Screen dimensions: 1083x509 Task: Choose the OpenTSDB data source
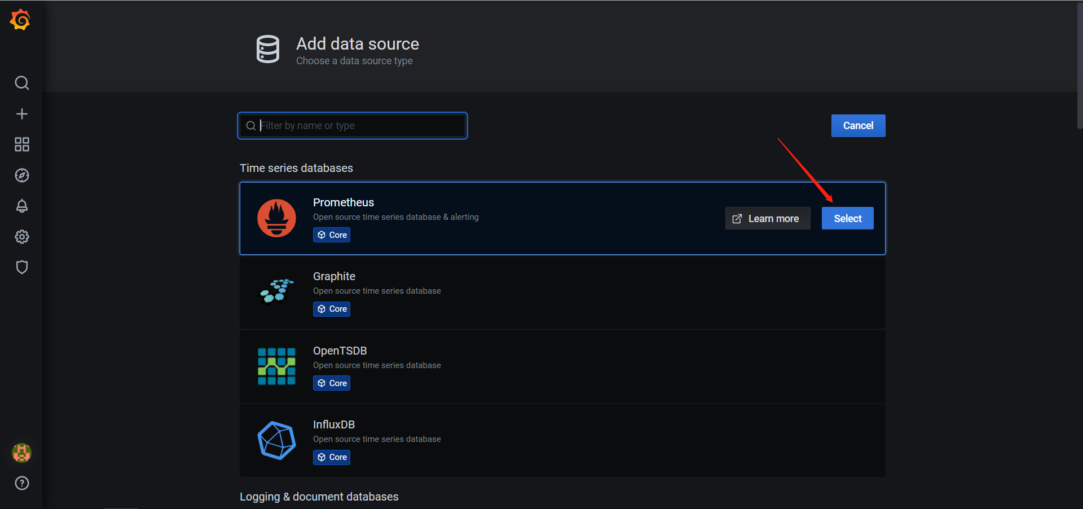(x=562, y=366)
